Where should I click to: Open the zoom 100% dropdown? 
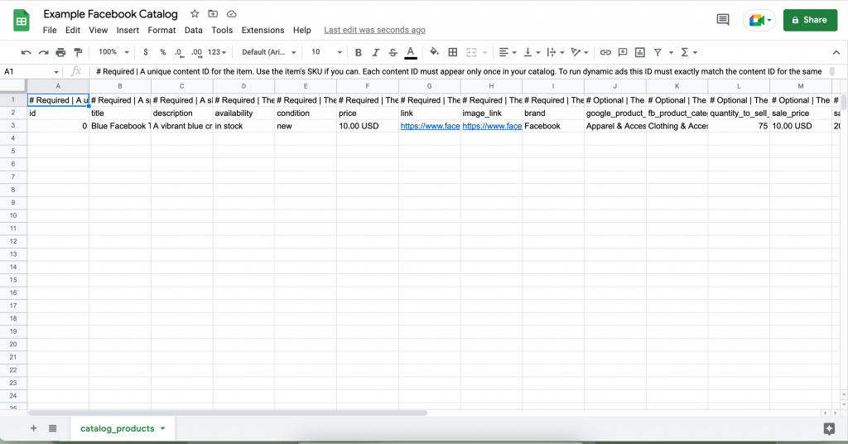click(113, 52)
